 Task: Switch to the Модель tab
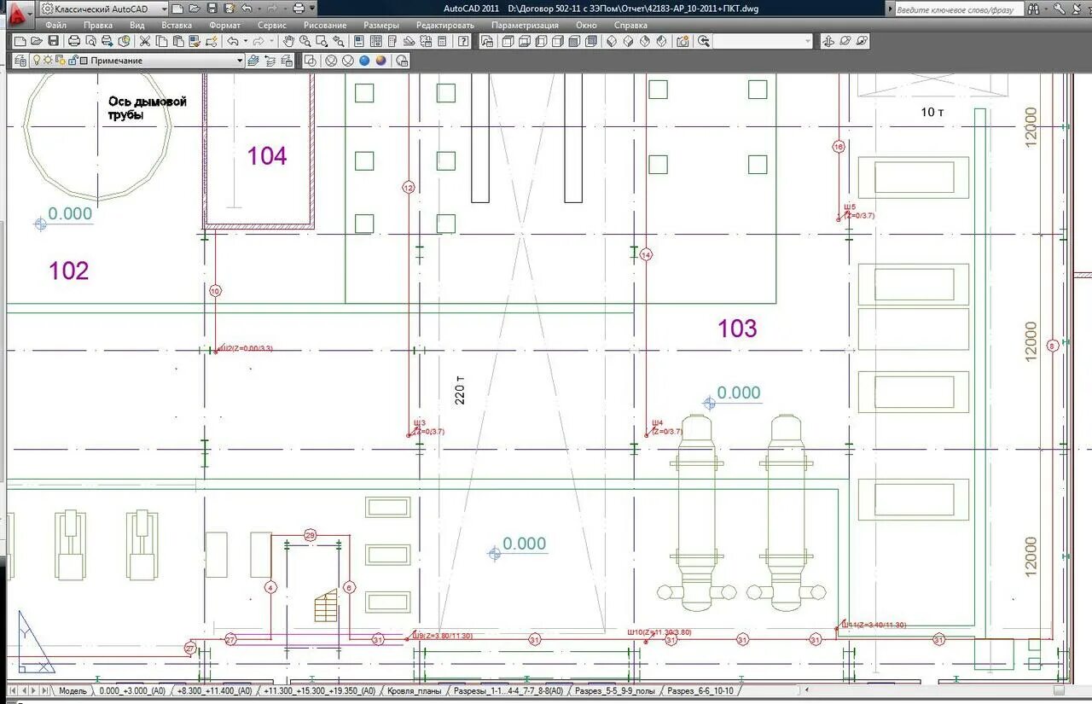point(72,690)
